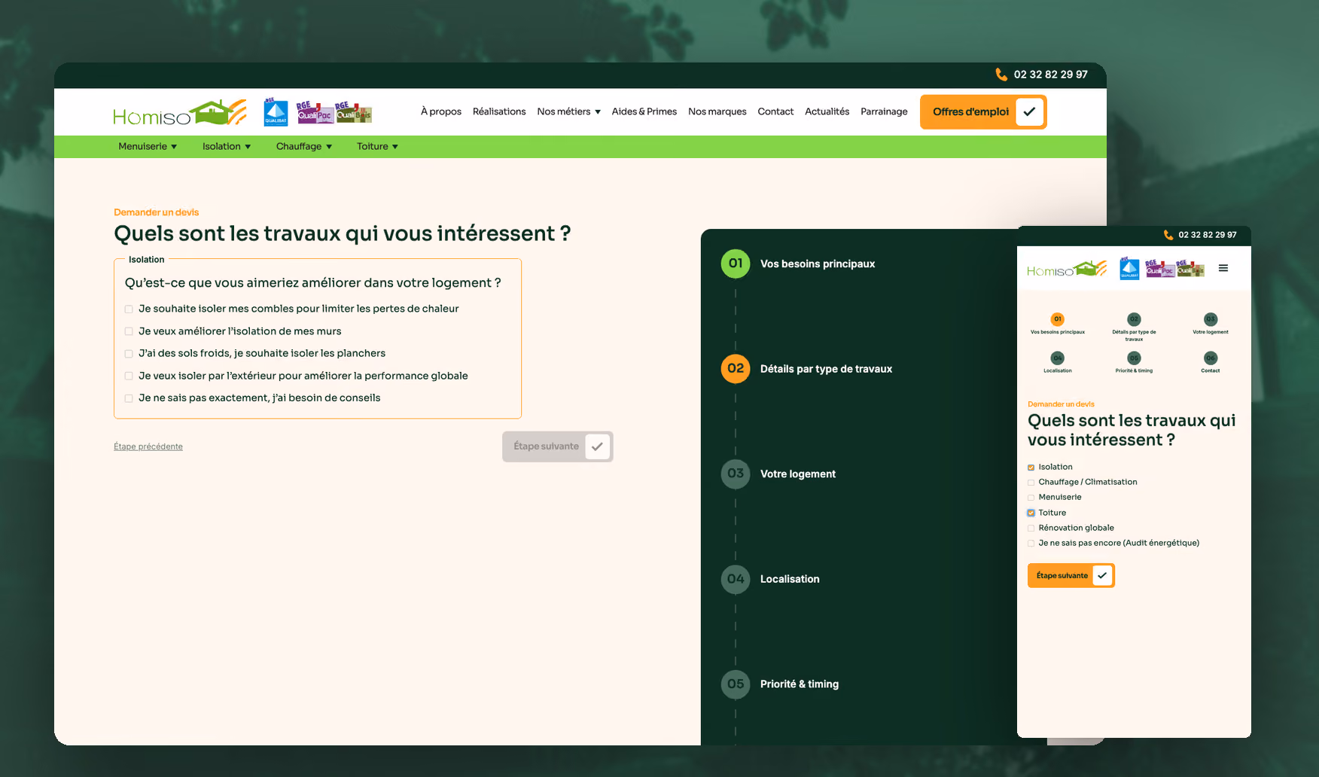This screenshot has height=777, width=1319.
Task: Click the Offres d'emploi button
Action: [x=983, y=112]
